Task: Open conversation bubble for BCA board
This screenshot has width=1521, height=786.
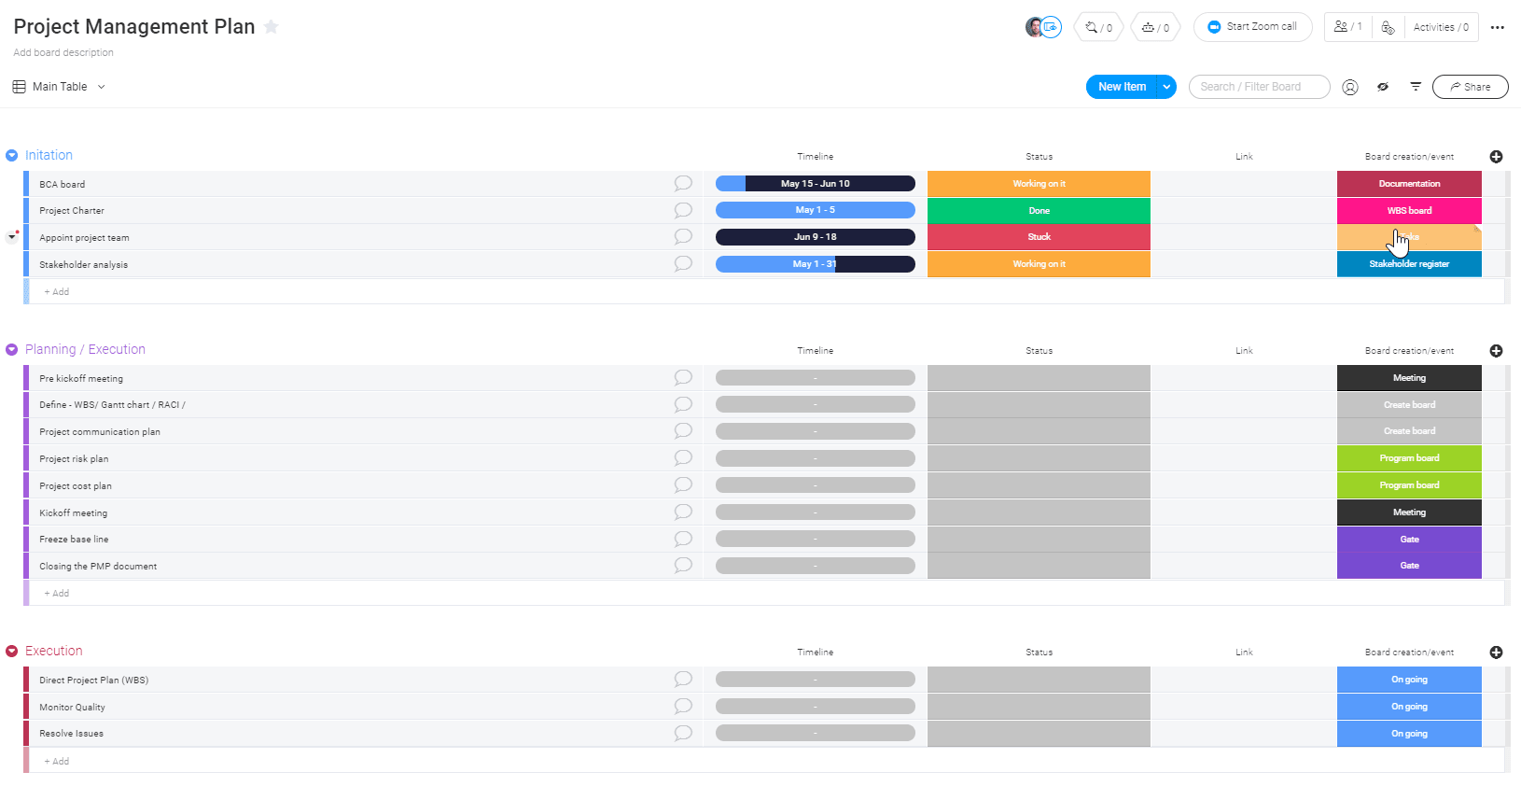Action: (683, 184)
